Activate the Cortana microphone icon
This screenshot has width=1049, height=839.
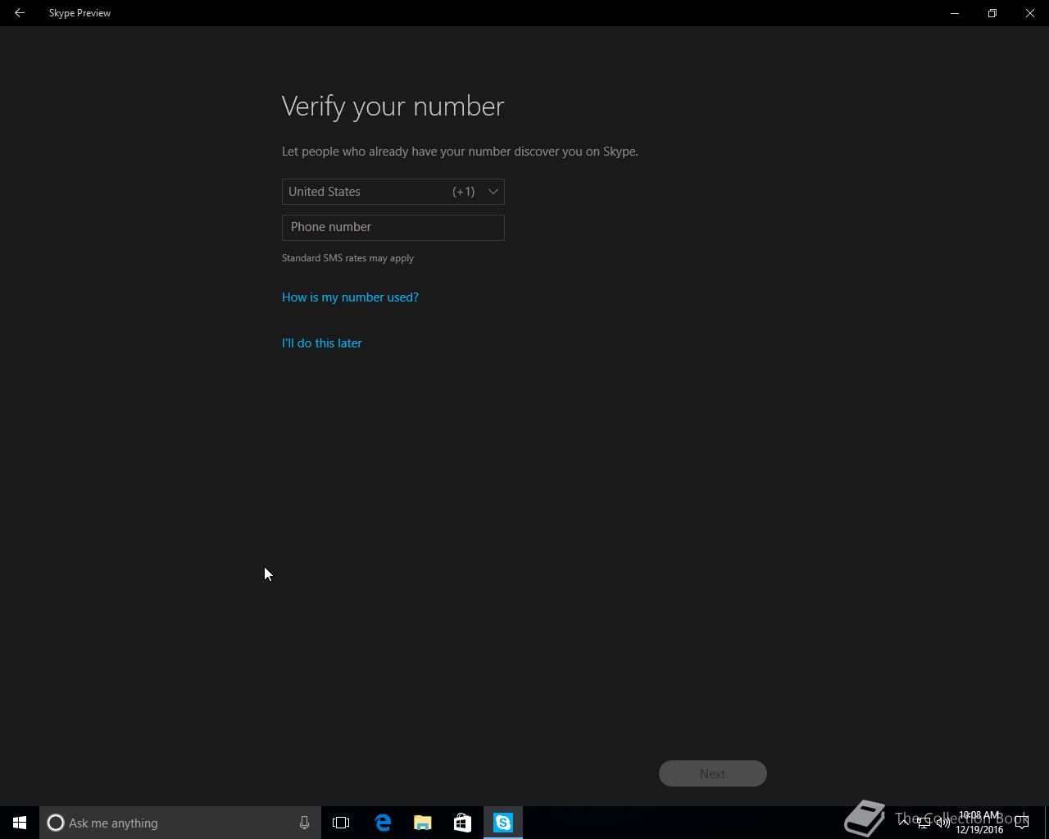[x=304, y=823]
